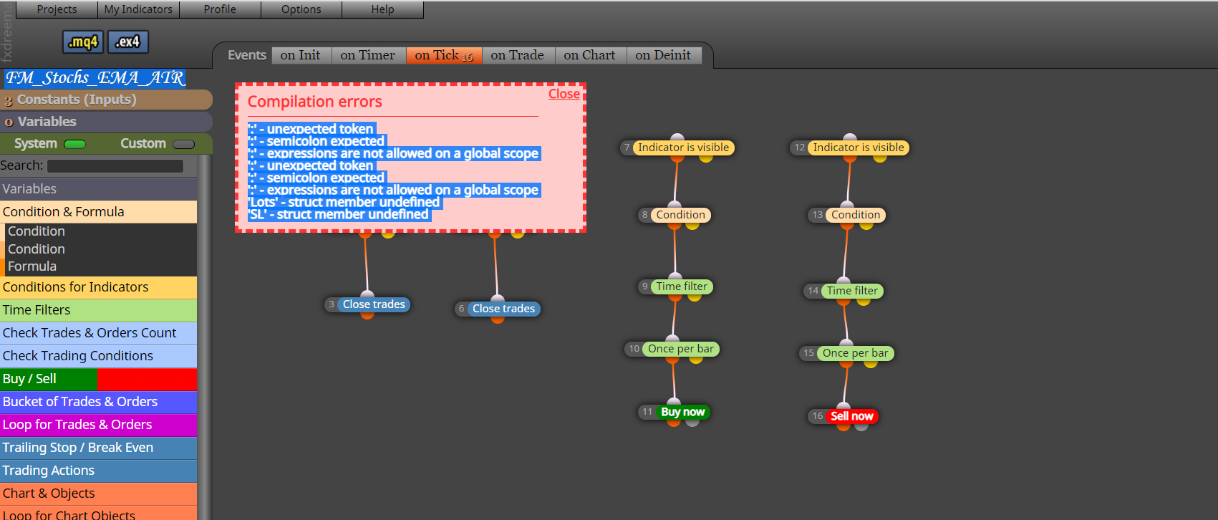1218x520 pixels.
Task: Toggle the Custom variables switch
Action: [x=184, y=144]
